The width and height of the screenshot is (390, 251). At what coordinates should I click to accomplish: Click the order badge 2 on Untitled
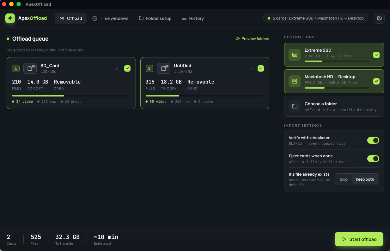pos(149,68)
